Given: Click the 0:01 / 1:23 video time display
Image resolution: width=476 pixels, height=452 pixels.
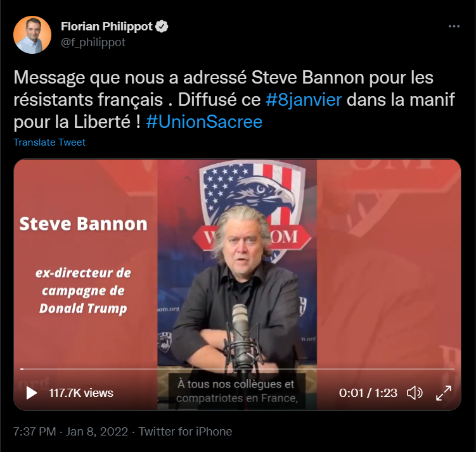Looking at the screenshot, I should pyautogui.click(x=368, y=393).
